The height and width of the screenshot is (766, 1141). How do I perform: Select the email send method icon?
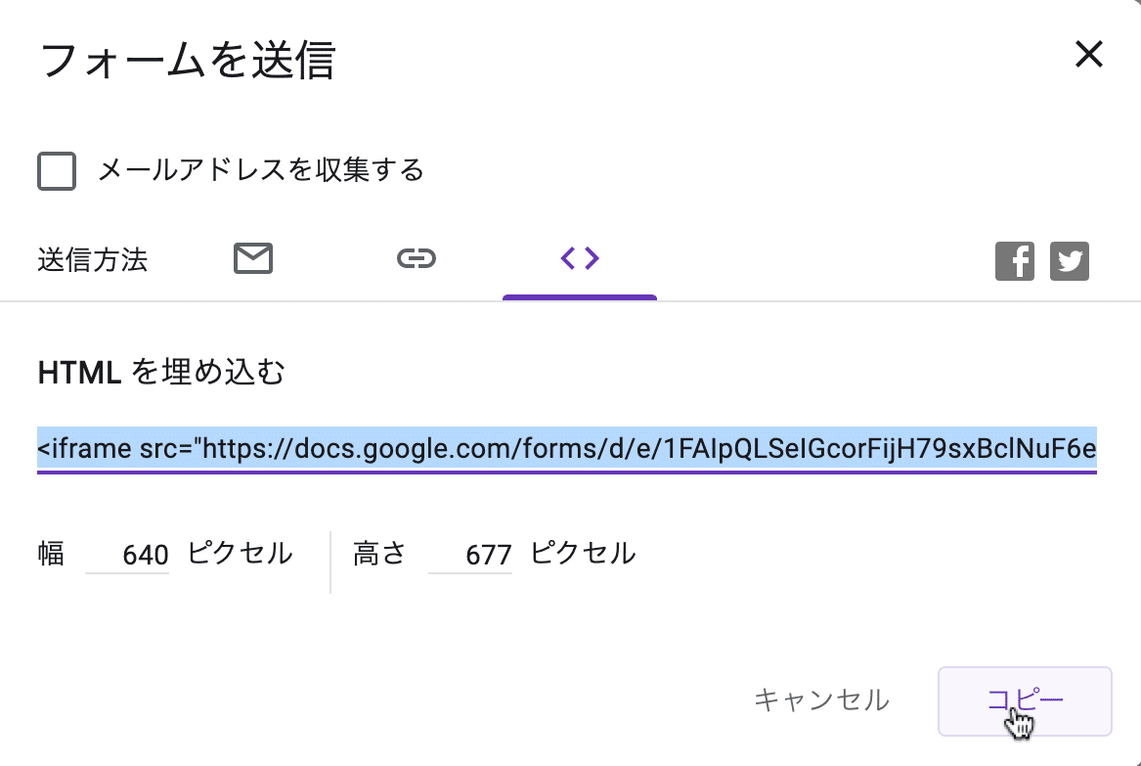(253, 259)
